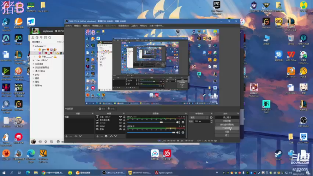Open the search icon in the YY window
This screenshot has height=176, width=313.
point(50,38)
